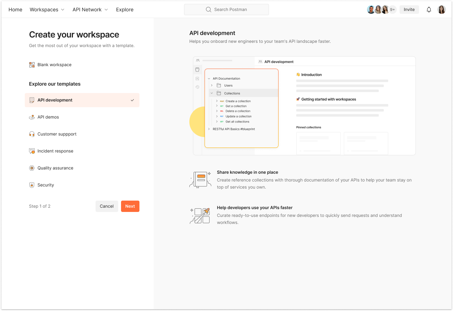
Task: Click the 9+ team avatars badge
Action: tap(392, 10)
